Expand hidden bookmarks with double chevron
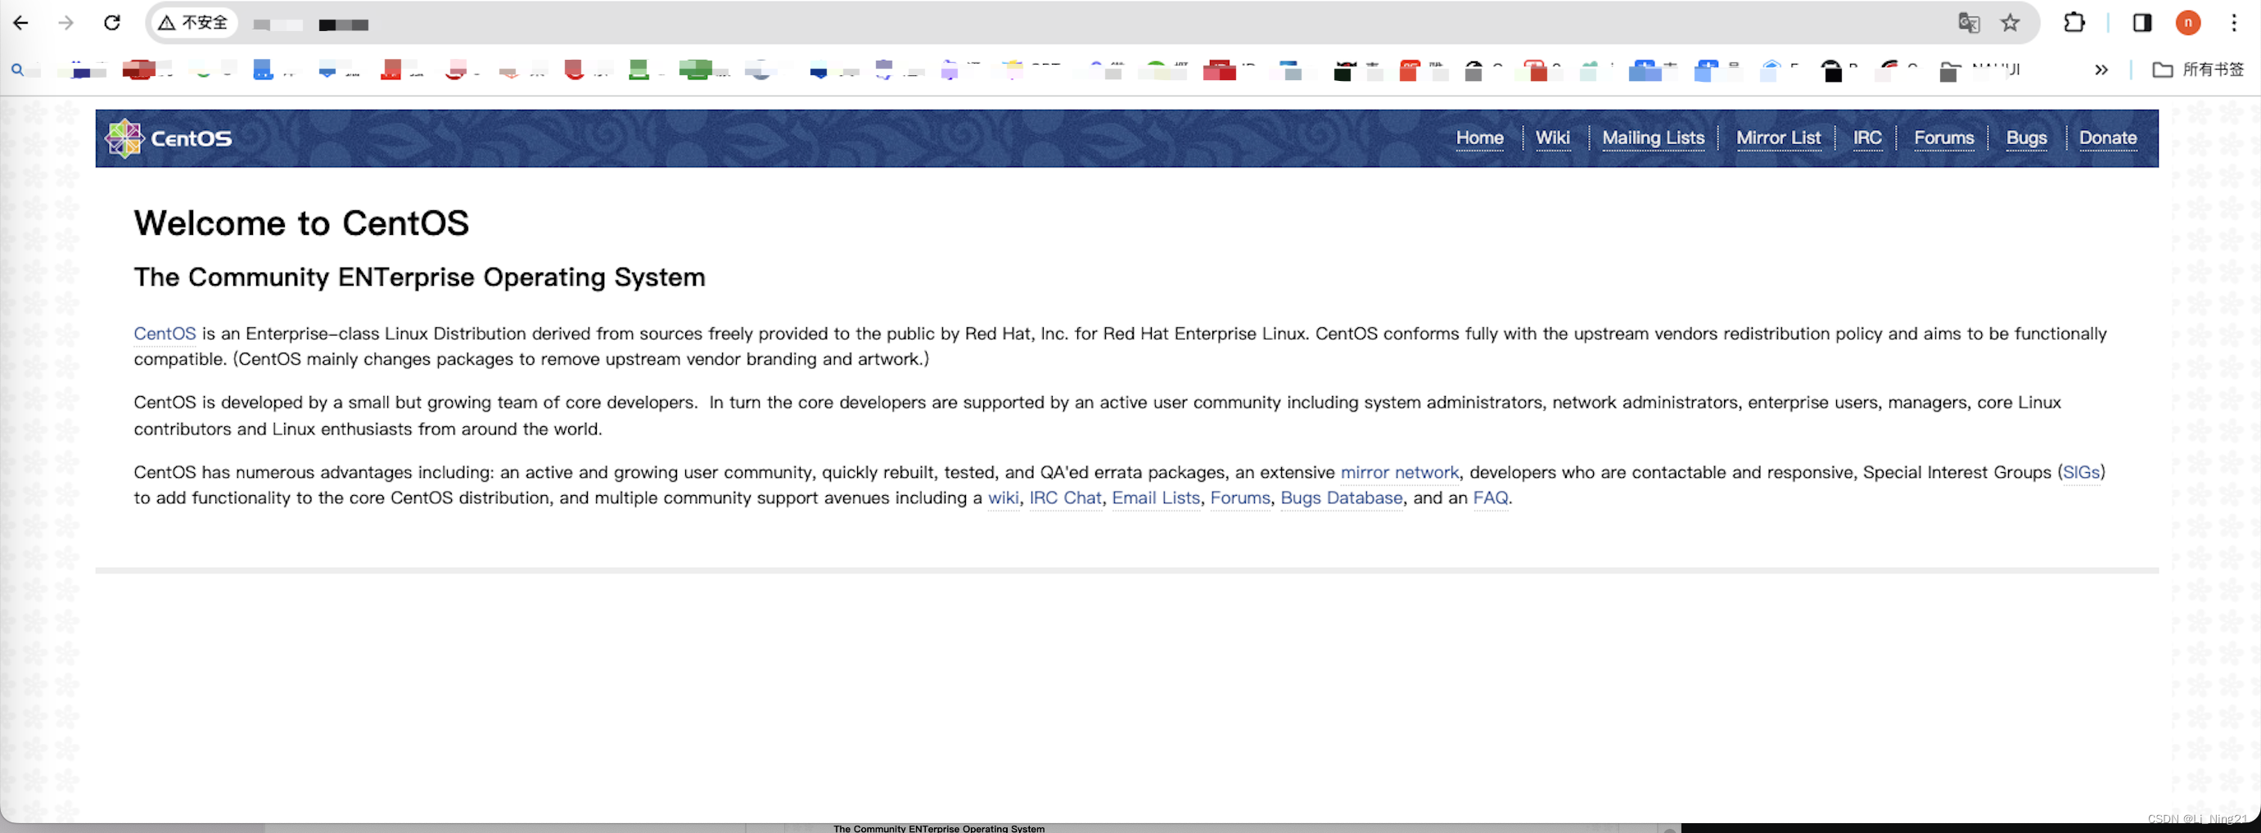This screenshot has width=2261, height=833. [2101, 70]
